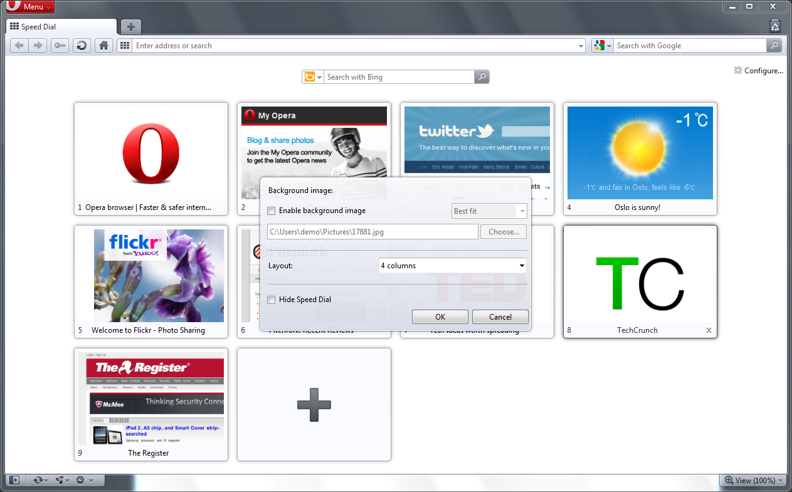Click 'Opera browser | Faster & safer' caption

click(148, 207)
